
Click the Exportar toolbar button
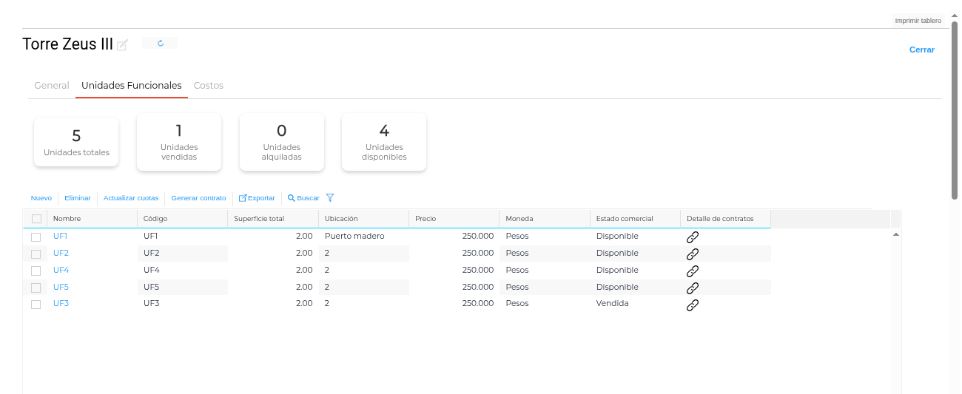[257, 198]
